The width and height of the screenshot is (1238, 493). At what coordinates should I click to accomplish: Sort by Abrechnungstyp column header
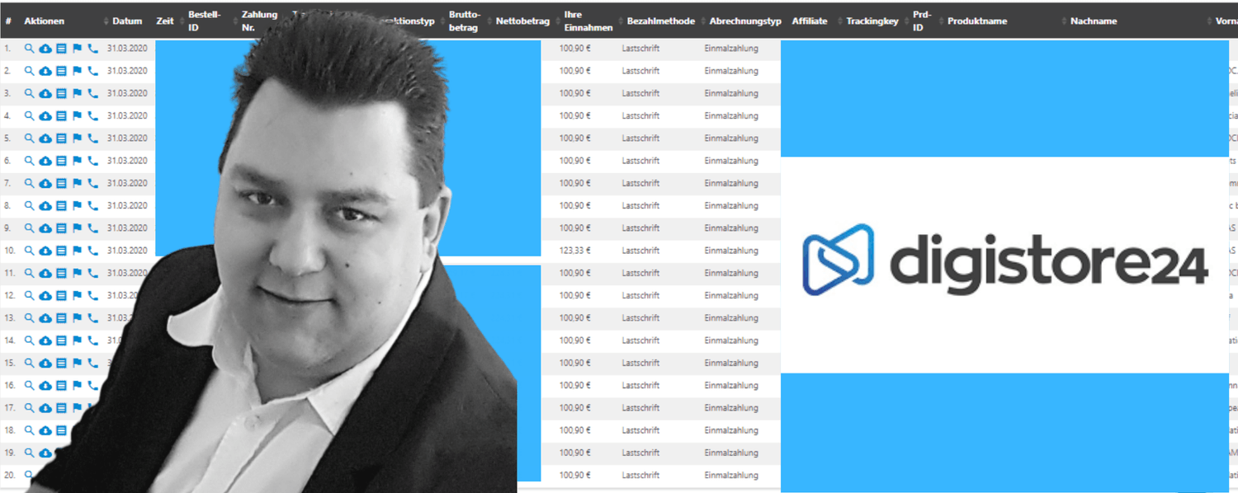click(x=744, y=21)
